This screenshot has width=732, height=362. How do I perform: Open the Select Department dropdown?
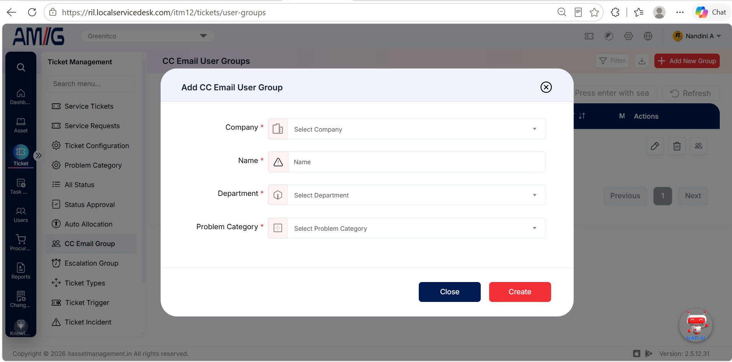407,195
